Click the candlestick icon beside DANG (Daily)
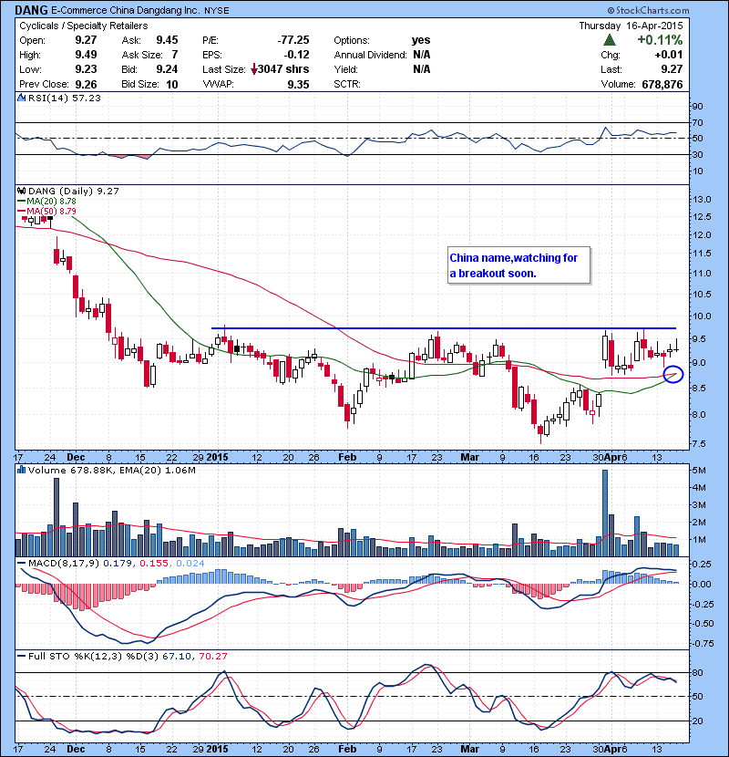 (x=21, y=192)
